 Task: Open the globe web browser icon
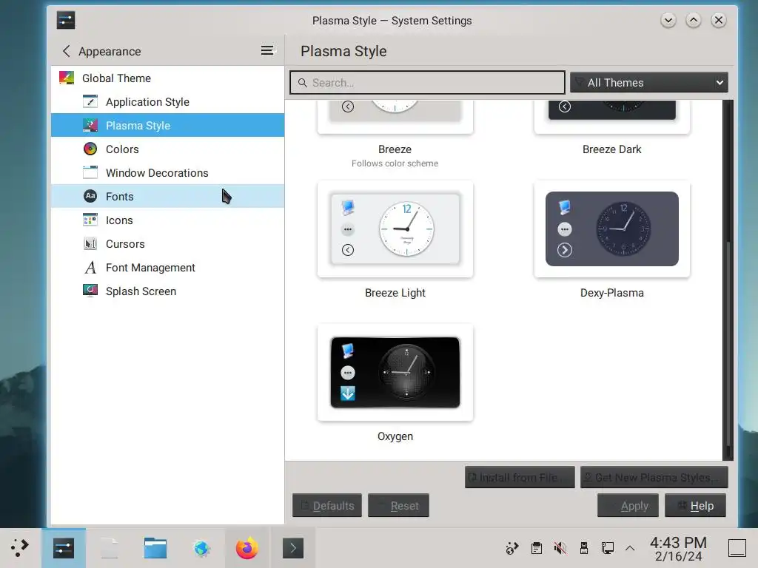[x=201, y=548]
